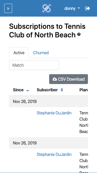97x173 pixels.
Task: Click the Plan column header
Action: click(x=84, y=90)
